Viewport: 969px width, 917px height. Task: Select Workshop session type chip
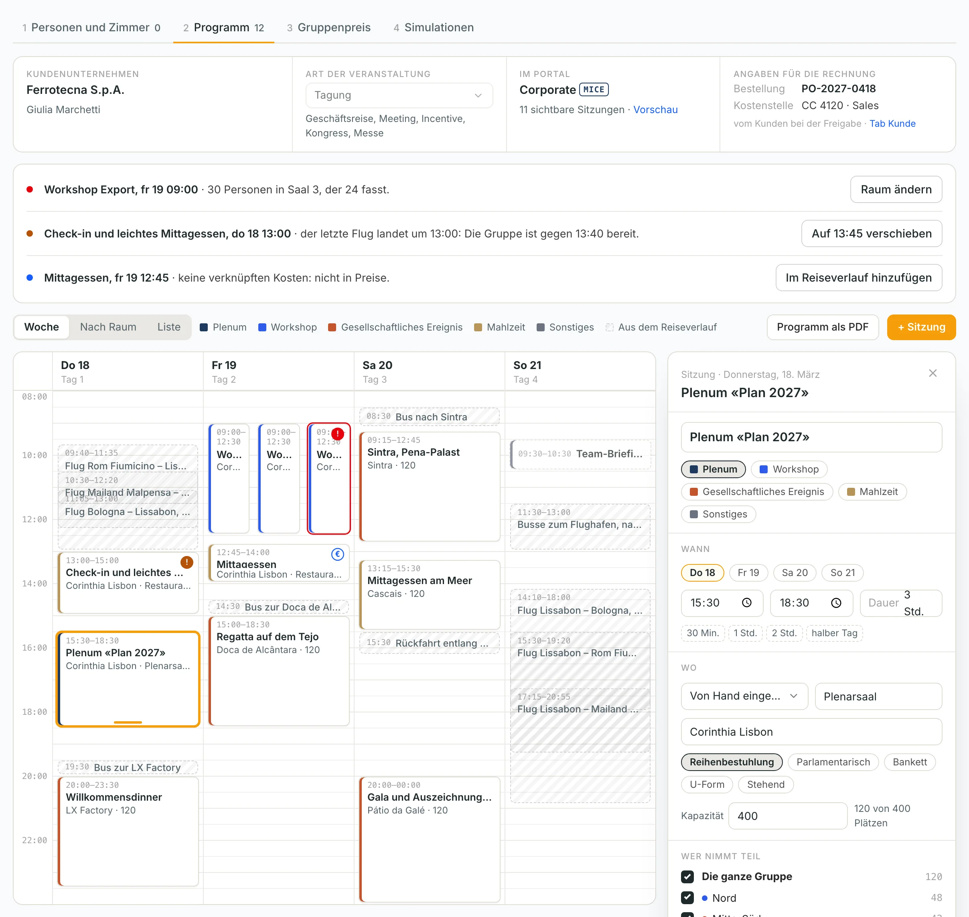pyautogui.click(x=789, y=469)
